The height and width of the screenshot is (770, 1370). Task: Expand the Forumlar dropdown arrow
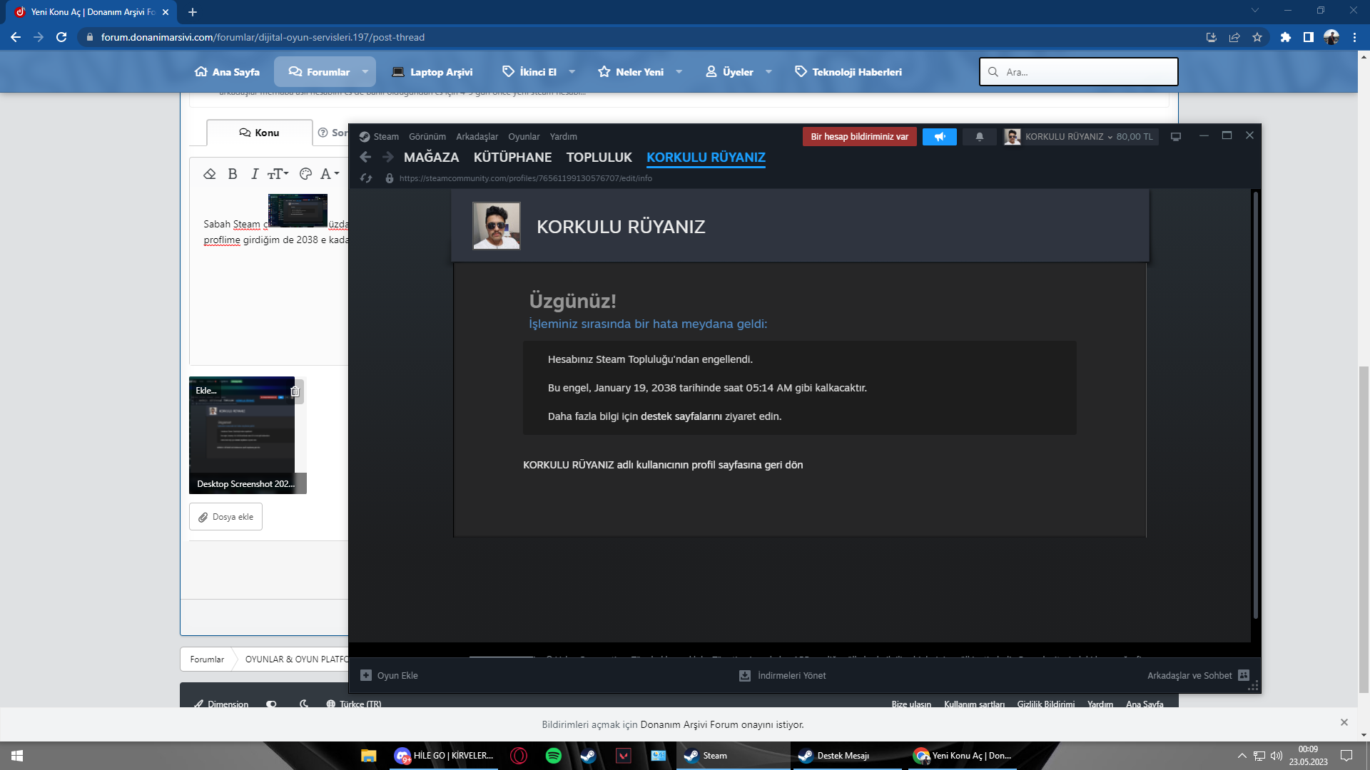click(x=365, y=72)
